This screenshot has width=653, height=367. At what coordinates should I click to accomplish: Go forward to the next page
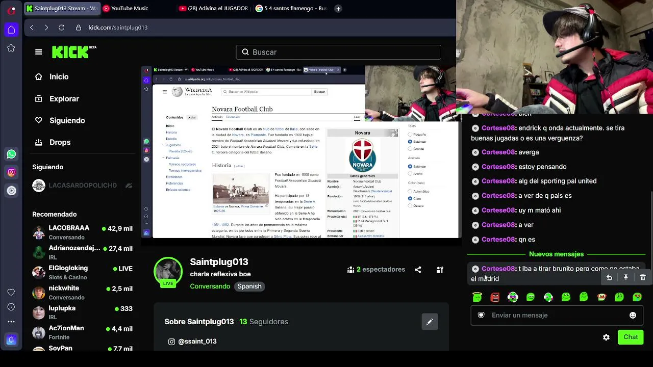coord(46,28)
